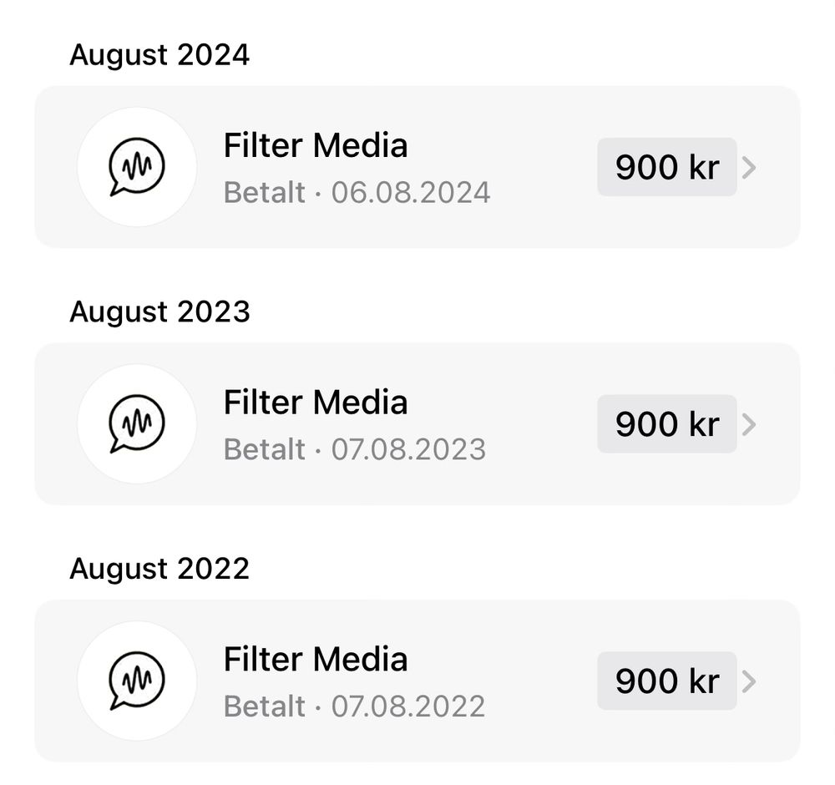Image resolution: width=835 pixels, height=785 pixels.
Task: Expand the August 2024 payment via its chevron
Action: (751, 167)
